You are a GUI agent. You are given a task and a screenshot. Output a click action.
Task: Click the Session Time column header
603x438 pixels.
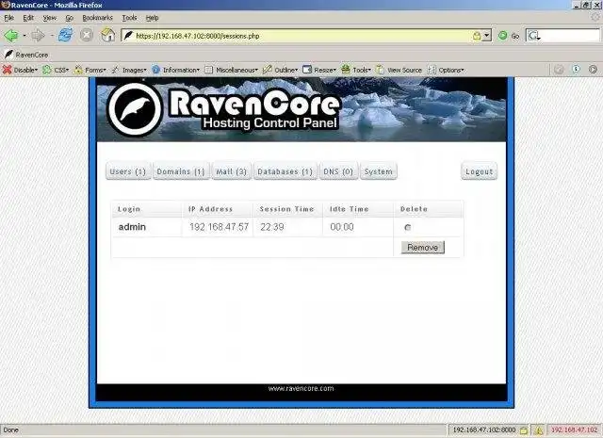(286, 209)
